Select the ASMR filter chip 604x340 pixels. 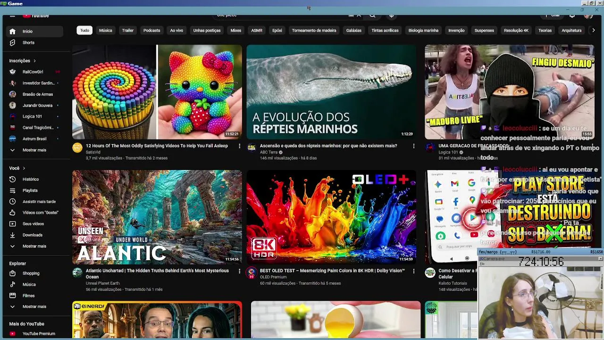[257, 30]
